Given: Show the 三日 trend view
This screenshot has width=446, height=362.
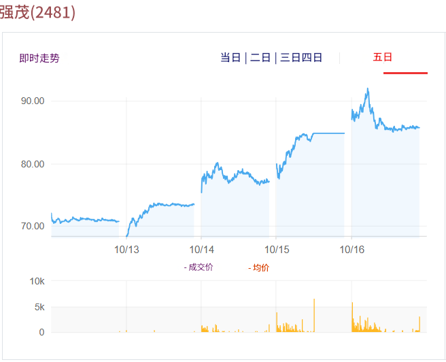Looking at the screenshot, I should tap(290, 58).
